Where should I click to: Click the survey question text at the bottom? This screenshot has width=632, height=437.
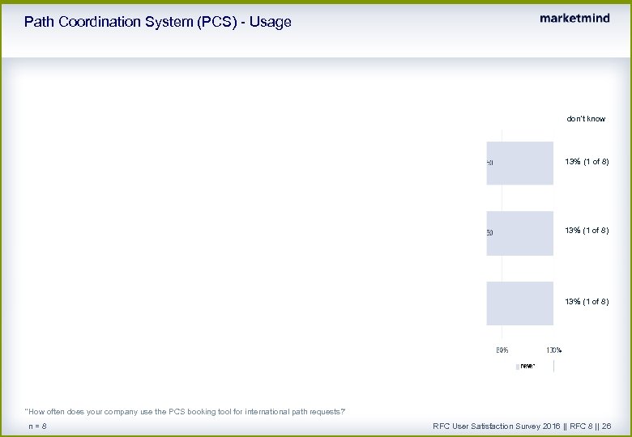186,413
